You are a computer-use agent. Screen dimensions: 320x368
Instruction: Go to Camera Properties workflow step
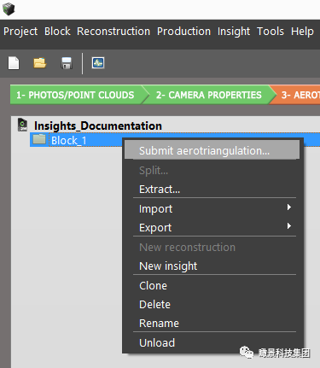208,95
